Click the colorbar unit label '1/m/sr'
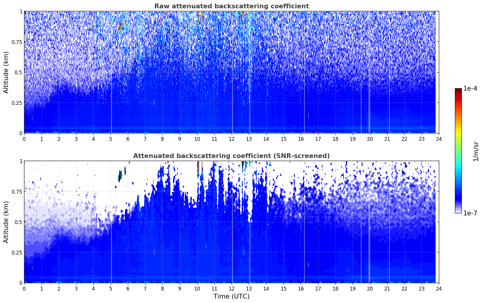This screenshot has height=303, width=482. pos(476,151)
